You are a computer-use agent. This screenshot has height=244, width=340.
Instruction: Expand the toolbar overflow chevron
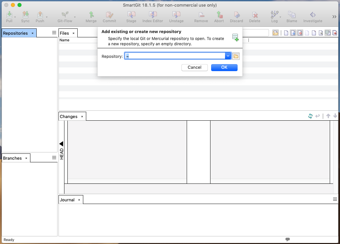pyautogui.click(x=334, y=17)
